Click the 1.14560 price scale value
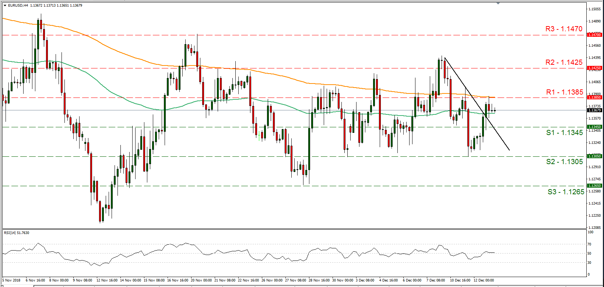This screenshot has width=604, height=287. click(x=595, y=46)
